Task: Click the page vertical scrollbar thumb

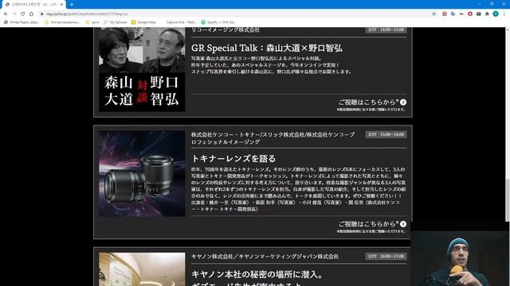Action: tap(507, 200)
